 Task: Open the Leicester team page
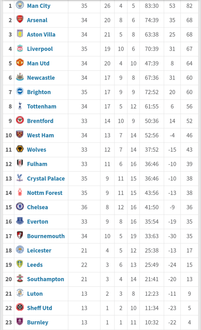[39, 250]
